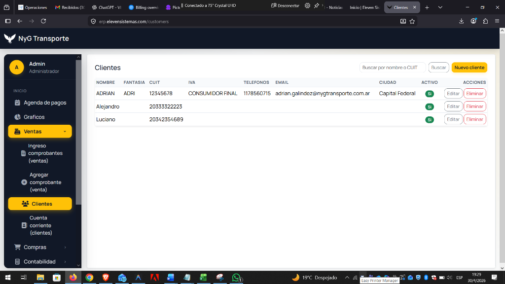Click CUIT value 20342354689

coord(166,119)
